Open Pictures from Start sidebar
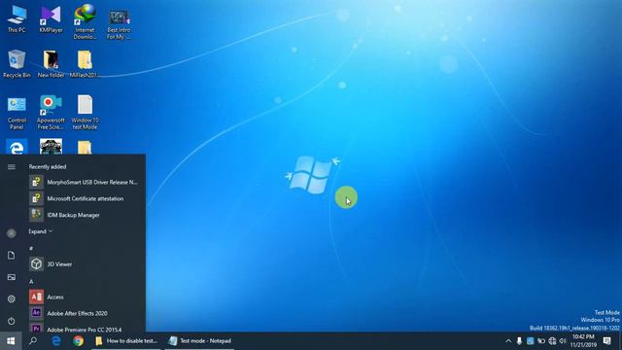This screenshot has height=350, width=622. pyautogui.click(x=12, y=277)
